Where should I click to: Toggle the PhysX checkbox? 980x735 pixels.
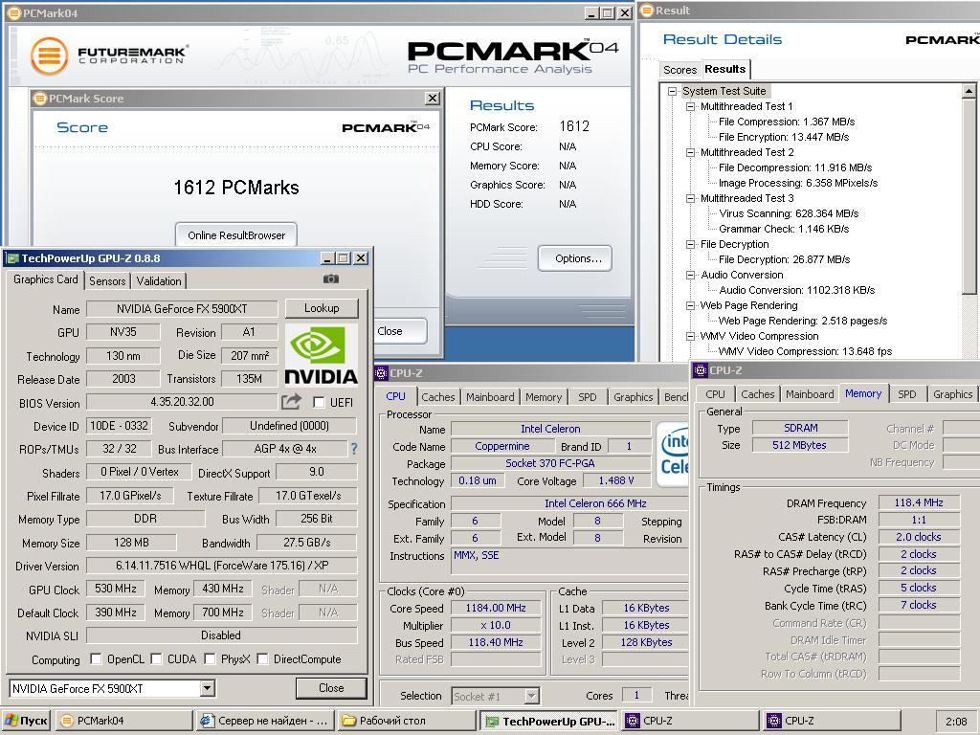[210, 658]
